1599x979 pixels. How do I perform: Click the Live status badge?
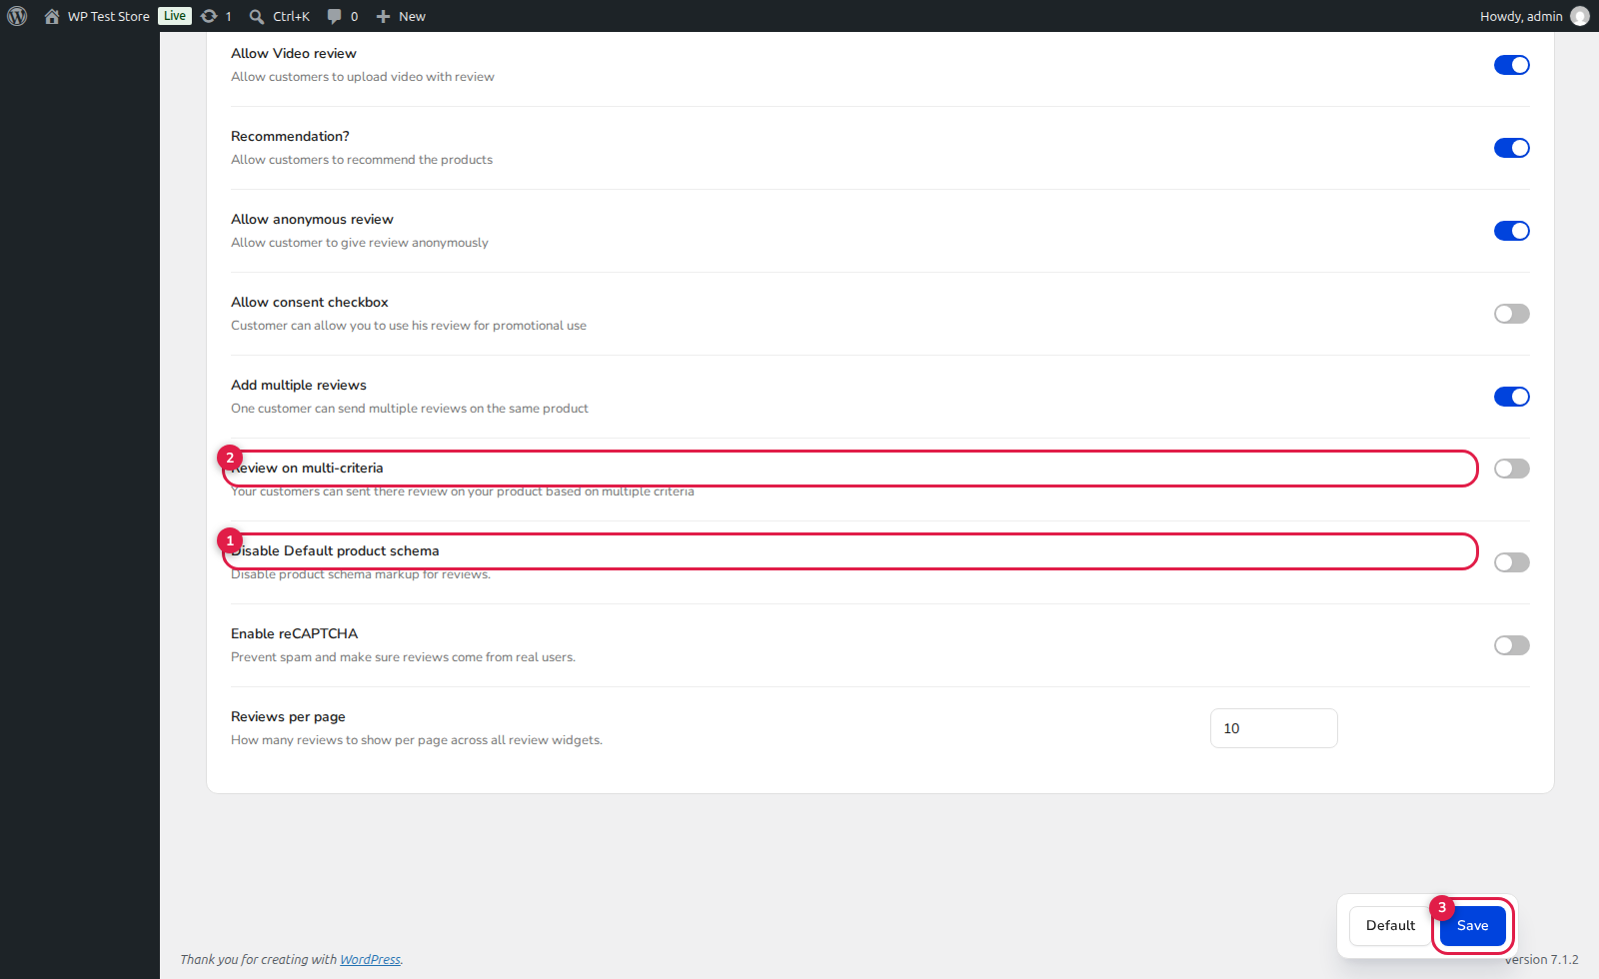click(x=175, y=16)
